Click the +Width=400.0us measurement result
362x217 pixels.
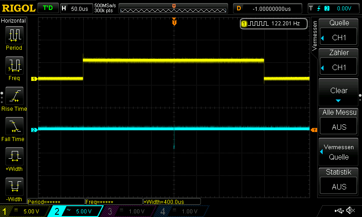pos(172,202)
